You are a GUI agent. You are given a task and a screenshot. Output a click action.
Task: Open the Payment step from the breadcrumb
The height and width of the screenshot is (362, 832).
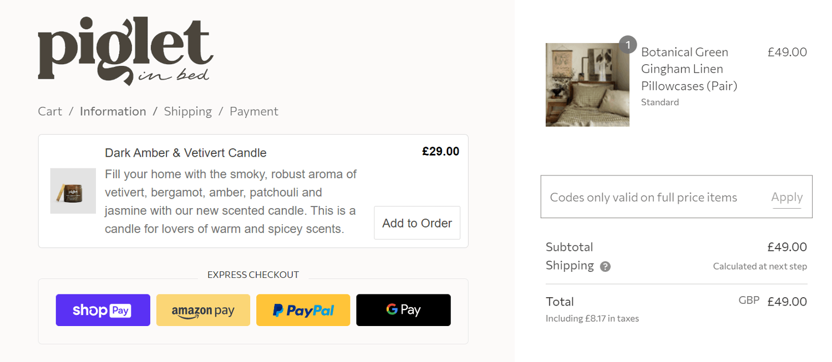coord(253,111)
